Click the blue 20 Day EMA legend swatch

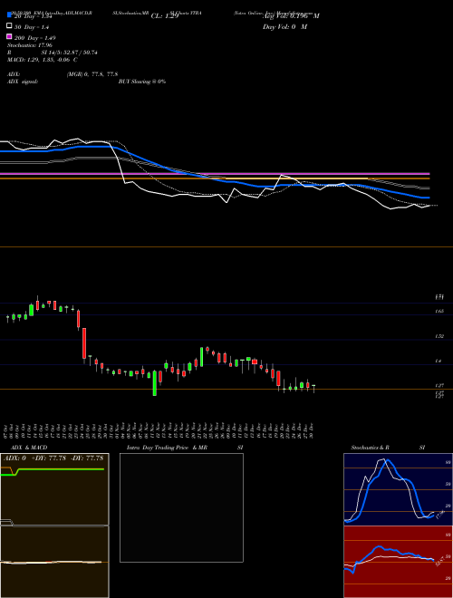(x=10, y=14)
